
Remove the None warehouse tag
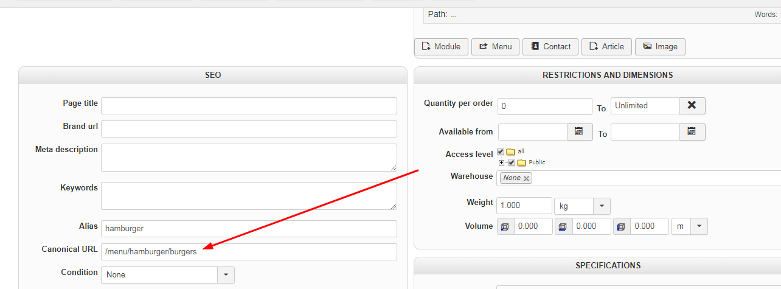pyautogui.click(x=526, y=178)
